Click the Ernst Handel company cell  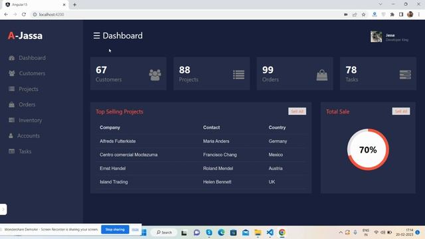click(112, 168)
